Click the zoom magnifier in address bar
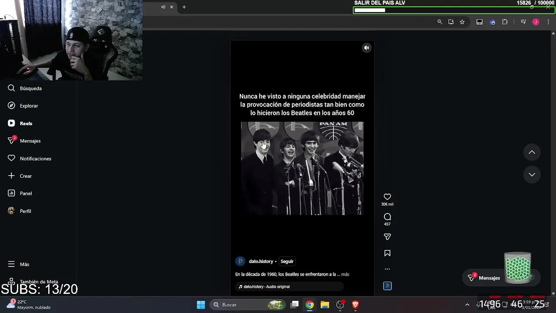Image resolution: width=556 pixels, height=313 pixels. click(x=440, y=22)
